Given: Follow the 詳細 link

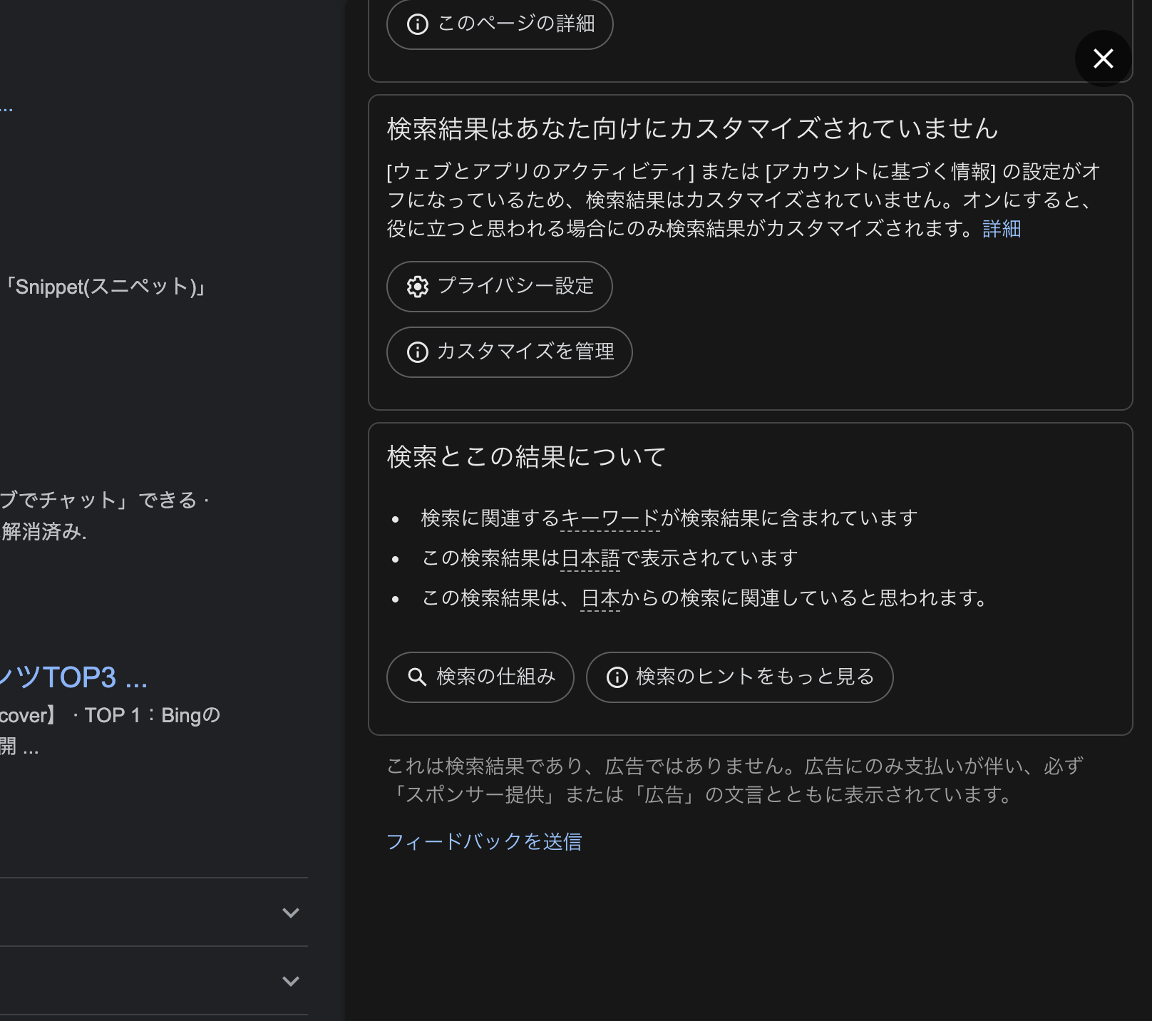Looking at the screenshot, I should pos(1002,229).
